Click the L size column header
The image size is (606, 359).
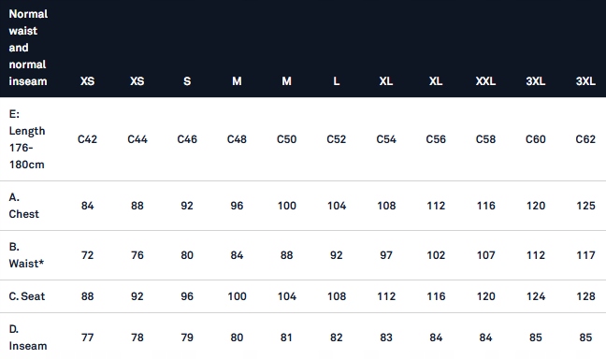click(x=337, y=81)
